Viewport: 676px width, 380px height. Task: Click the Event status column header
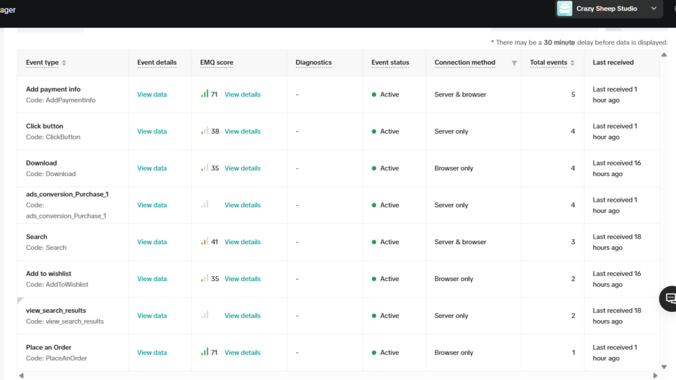click(390, 63)
